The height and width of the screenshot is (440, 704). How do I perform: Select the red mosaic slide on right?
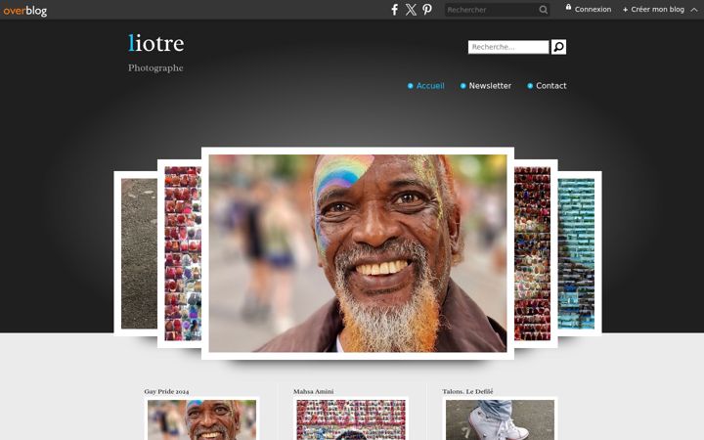pyautogui.click(x=536, y=253)
